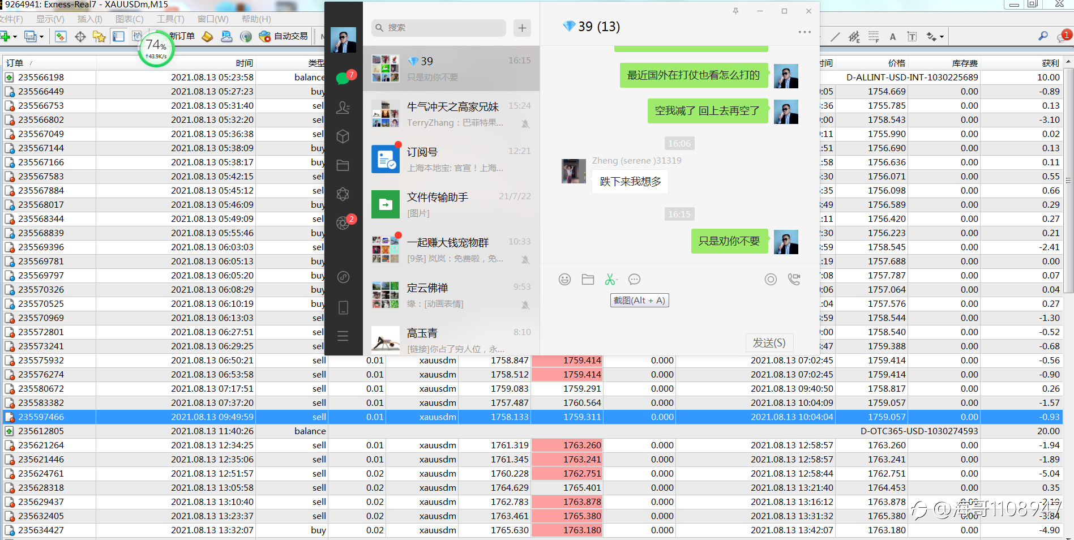
Task: Open the chat history bubble icon
Action: click(635, 279)
